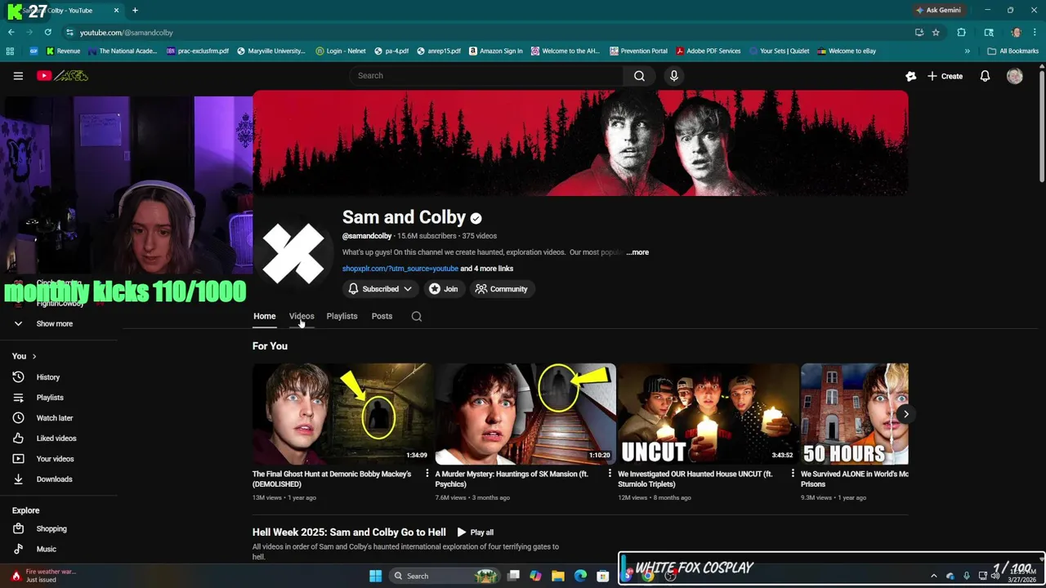Open the 50 HOURS video thumbnail

coord(855,414)
